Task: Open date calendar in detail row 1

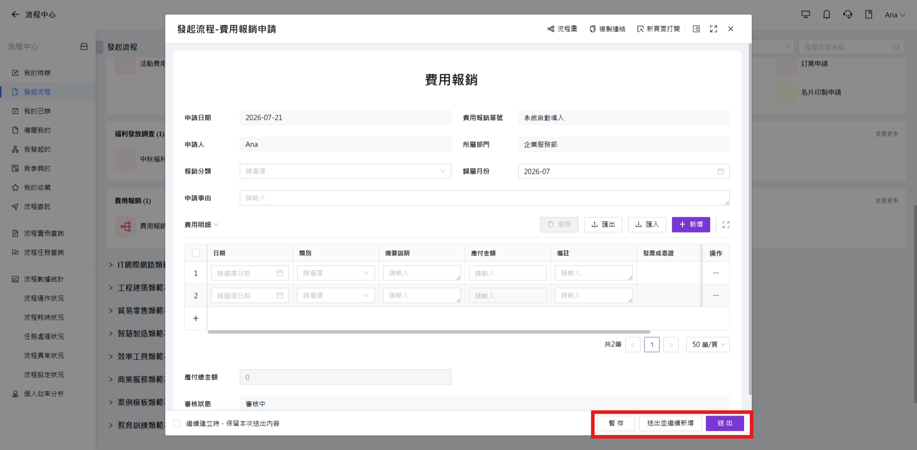Action: [x=280, y=273]
